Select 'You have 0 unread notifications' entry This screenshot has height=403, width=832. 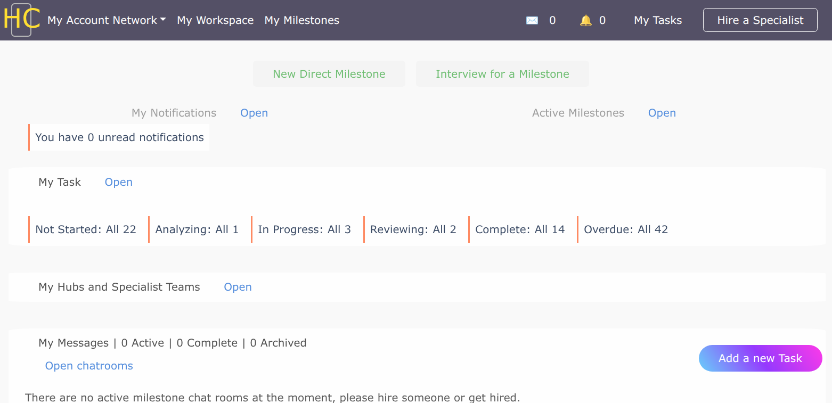pos(119,137)
